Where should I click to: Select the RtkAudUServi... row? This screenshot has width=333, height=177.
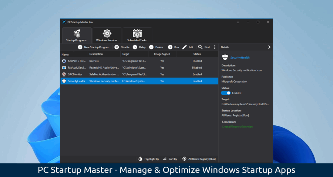(x=139, y=68)
